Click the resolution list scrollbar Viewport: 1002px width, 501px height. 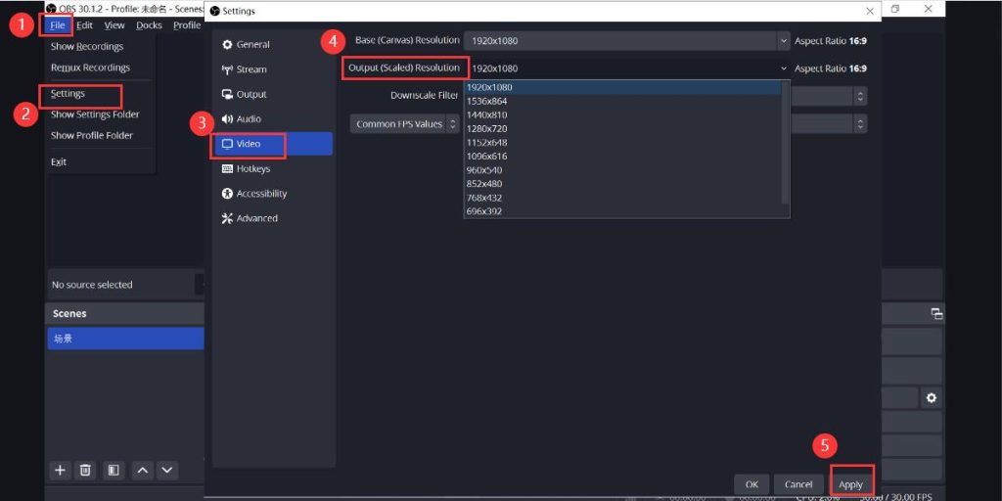786,142
